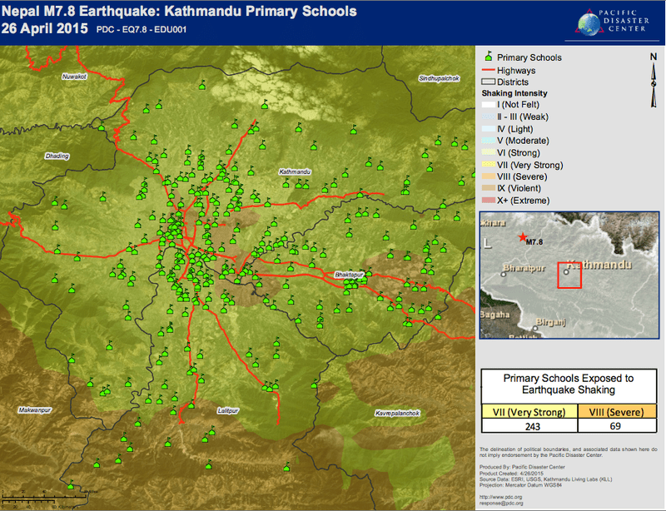Click the Lalitpur district label
Viewport: 666px width, 511px height.
(x=226, y=411)
